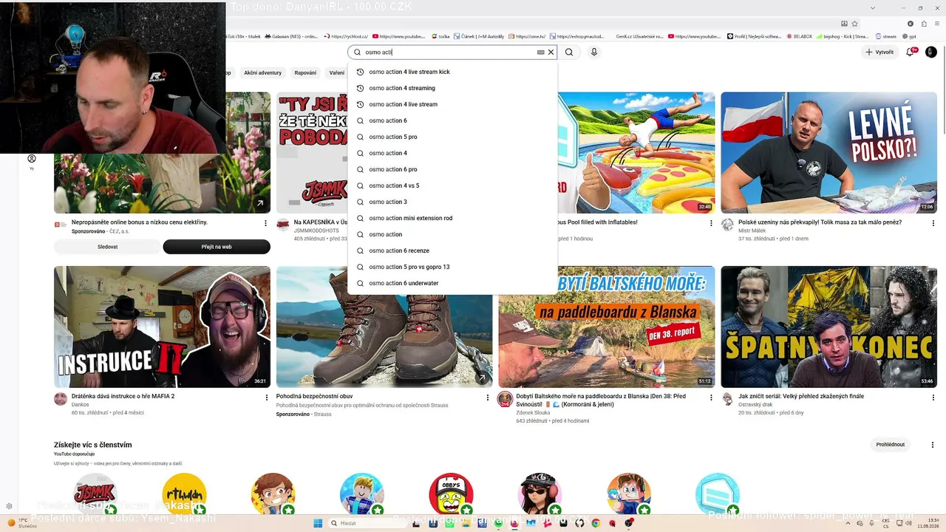Screen dimensions: 946x532
Task: Click the Vytvořit create button
Action: coord(879,52)
